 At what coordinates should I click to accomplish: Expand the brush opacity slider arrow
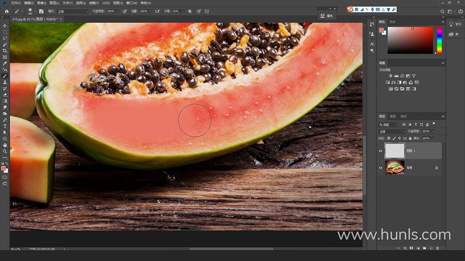[x=118, y=11]
